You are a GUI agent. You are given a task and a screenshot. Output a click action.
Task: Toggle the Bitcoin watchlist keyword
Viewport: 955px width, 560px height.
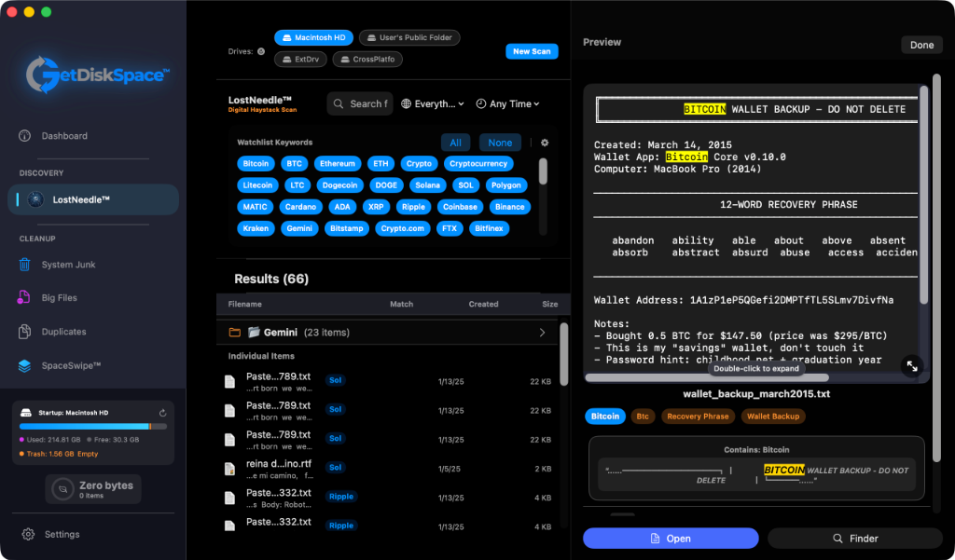pos(256,164)
